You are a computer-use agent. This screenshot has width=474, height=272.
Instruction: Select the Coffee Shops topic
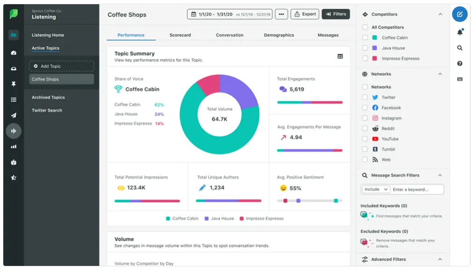62,79
